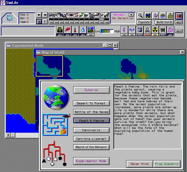Screen dimensions: 187x172
Task: Click the play/pause simulation button
Action: point(179,16)
